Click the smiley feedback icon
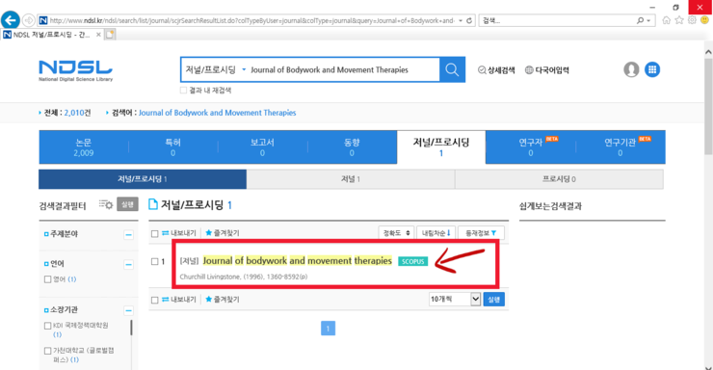This screenshot has width=713, height=370. [704, 20]
